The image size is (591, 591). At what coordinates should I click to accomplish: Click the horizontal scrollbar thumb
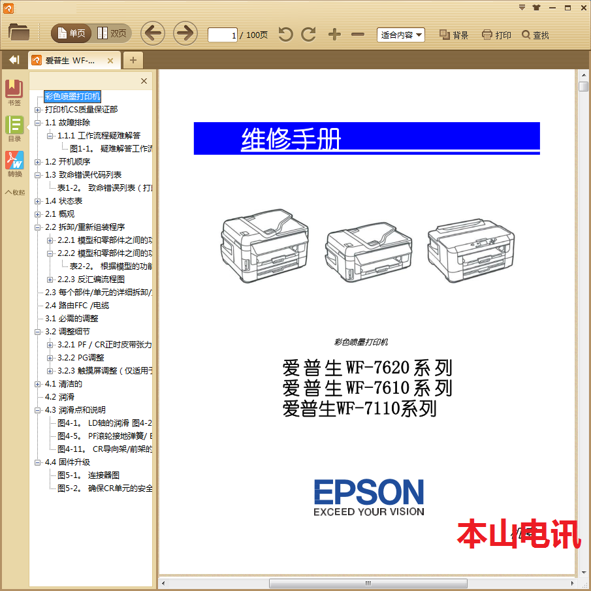click(x=368, y=583)
